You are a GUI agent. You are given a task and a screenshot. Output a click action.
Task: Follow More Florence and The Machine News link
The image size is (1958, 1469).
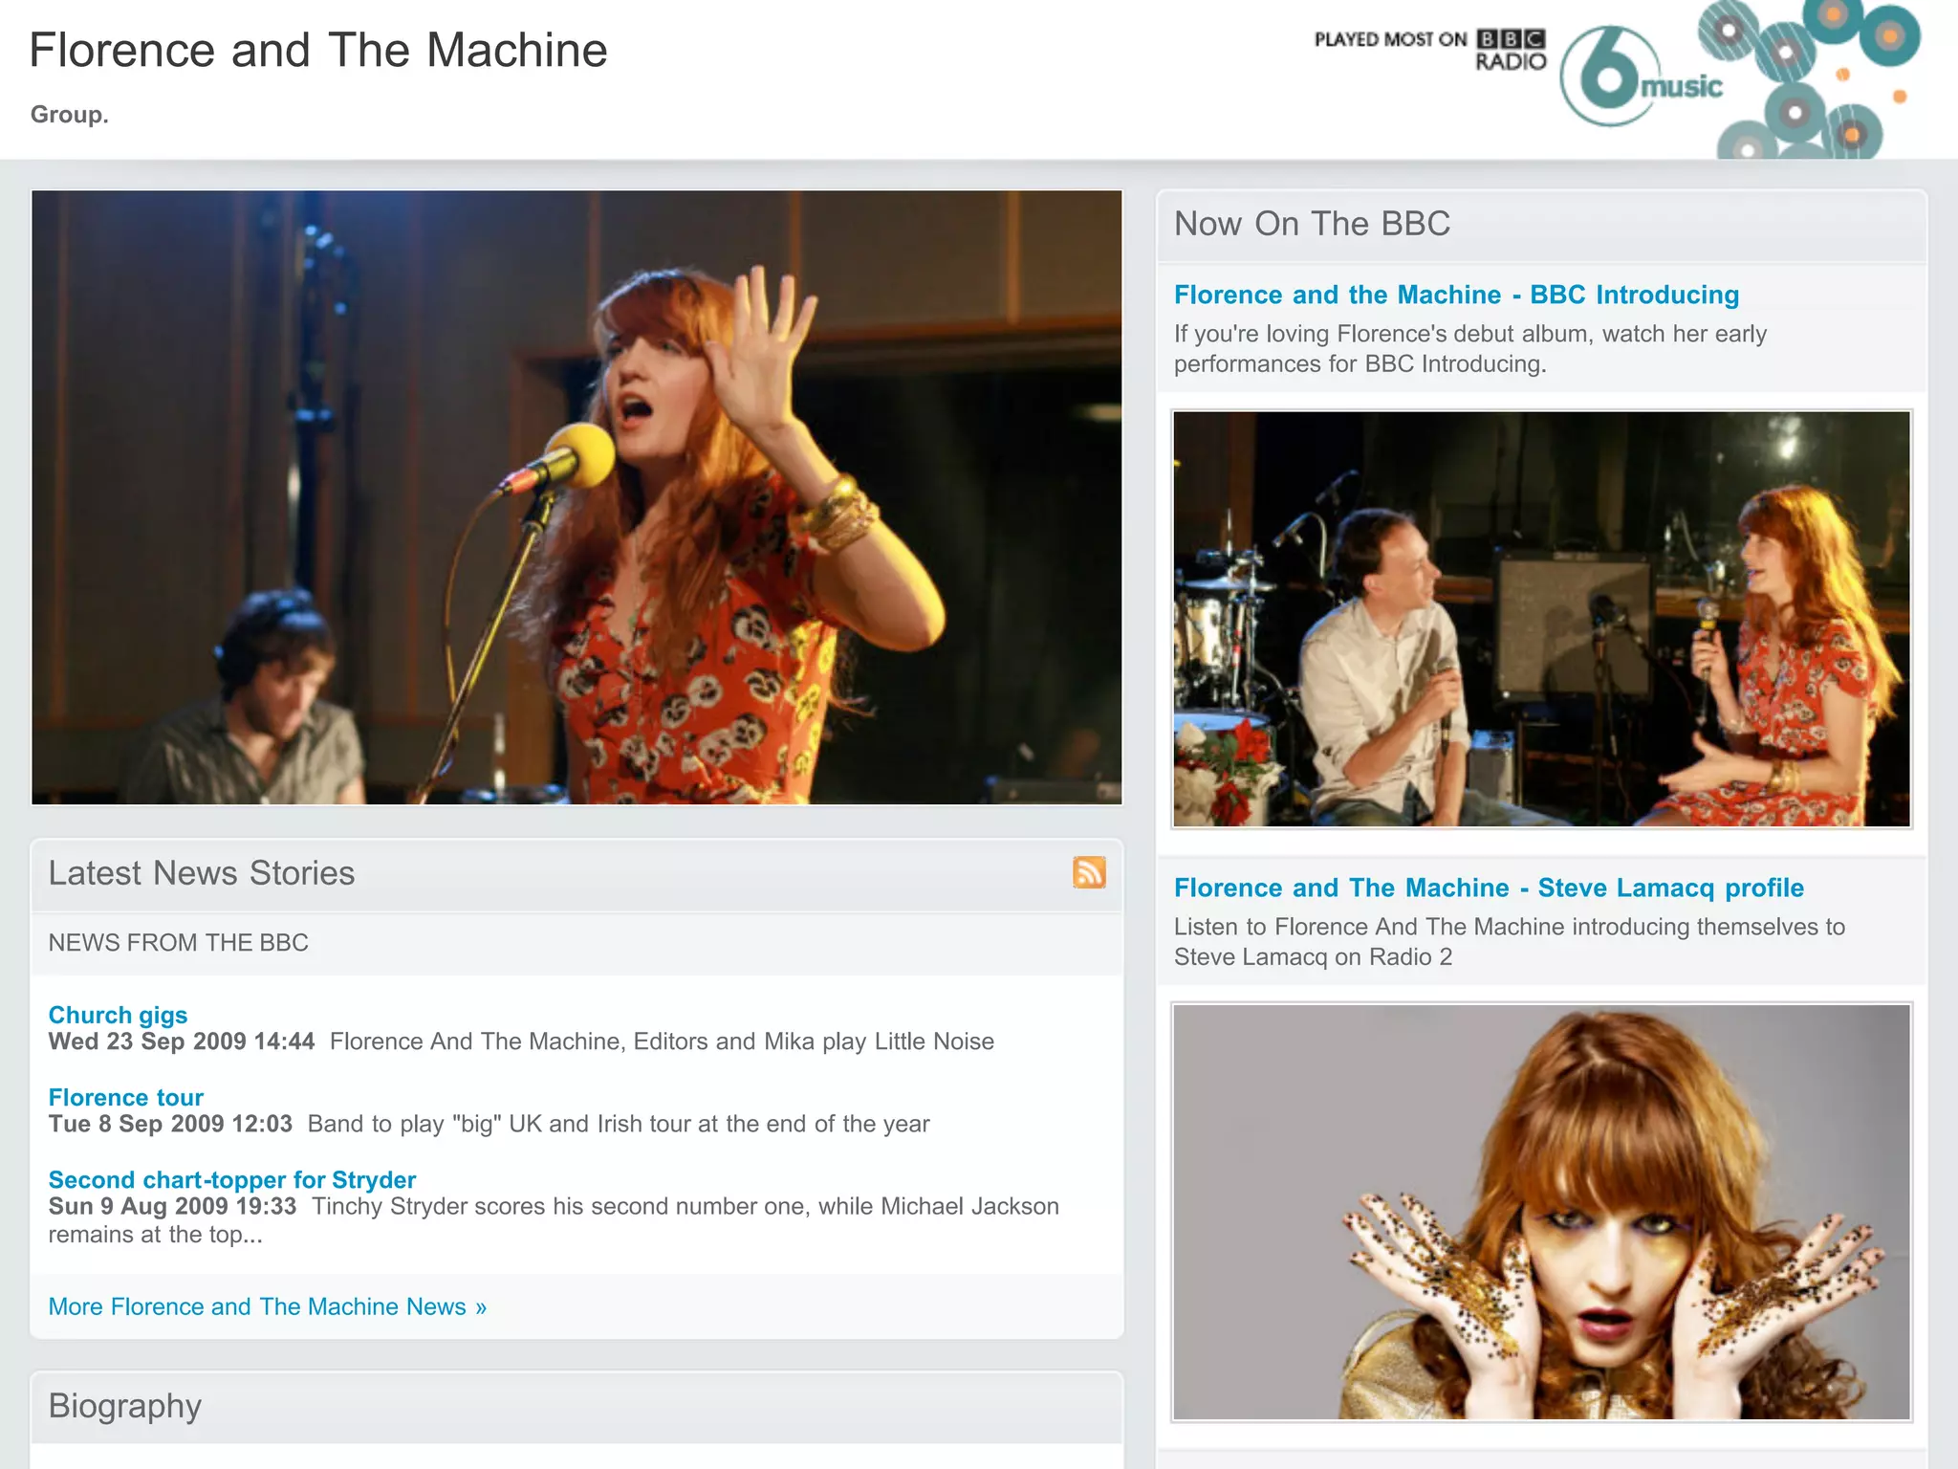(x=268, y=1306)
